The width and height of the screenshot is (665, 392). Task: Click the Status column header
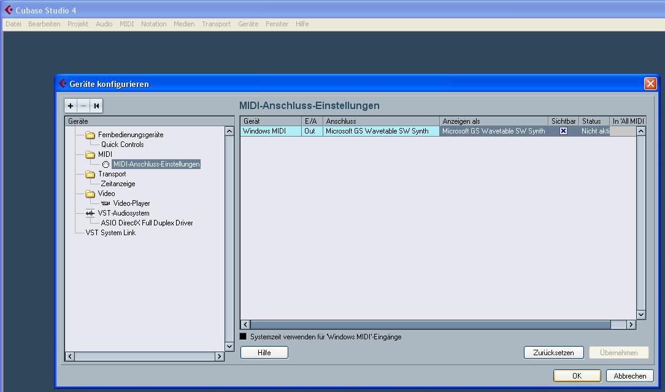[x=594, y=121]
